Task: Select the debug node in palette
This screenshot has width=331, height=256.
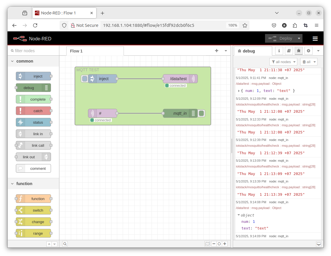Action: (33, 88)
